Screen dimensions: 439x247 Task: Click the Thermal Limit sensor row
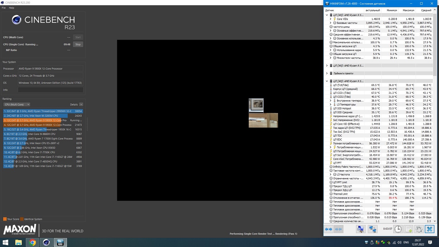coord(379,194)
